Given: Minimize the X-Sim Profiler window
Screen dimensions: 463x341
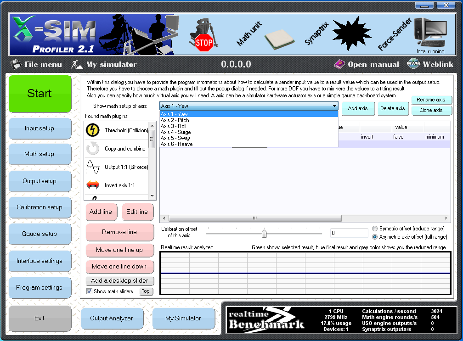Looking at the screenshot, I should 424,5.
